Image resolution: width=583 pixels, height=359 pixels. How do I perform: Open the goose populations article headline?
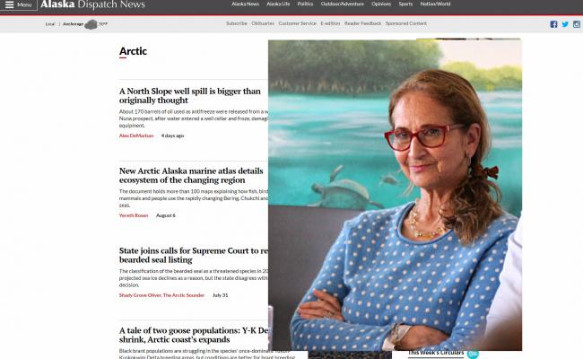coord(194,335)
